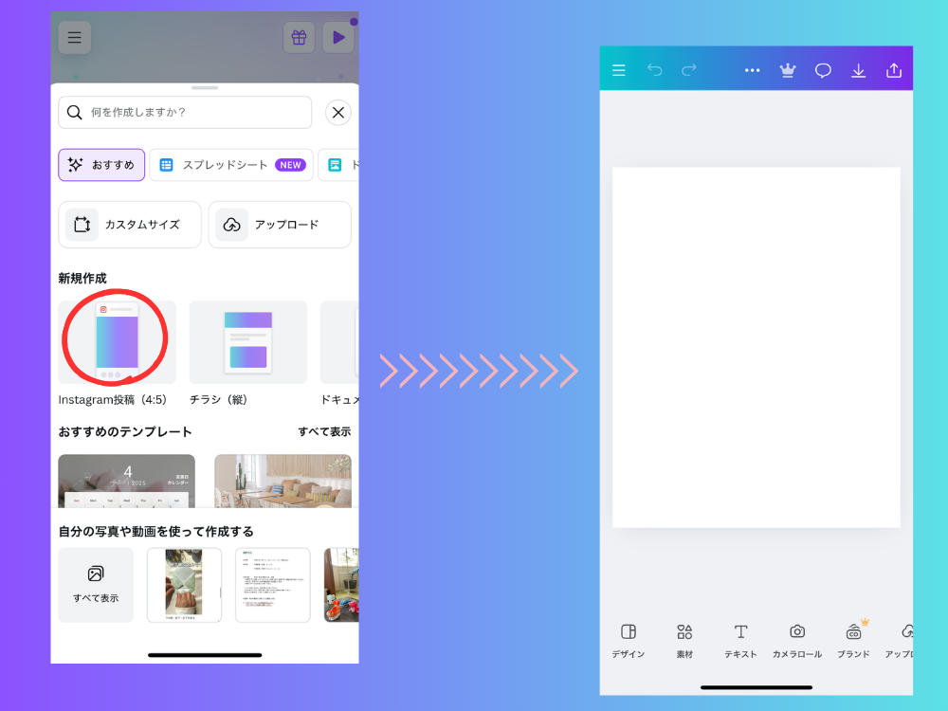Click the redo arrow icon
The image size is (948, 711).
689,70
